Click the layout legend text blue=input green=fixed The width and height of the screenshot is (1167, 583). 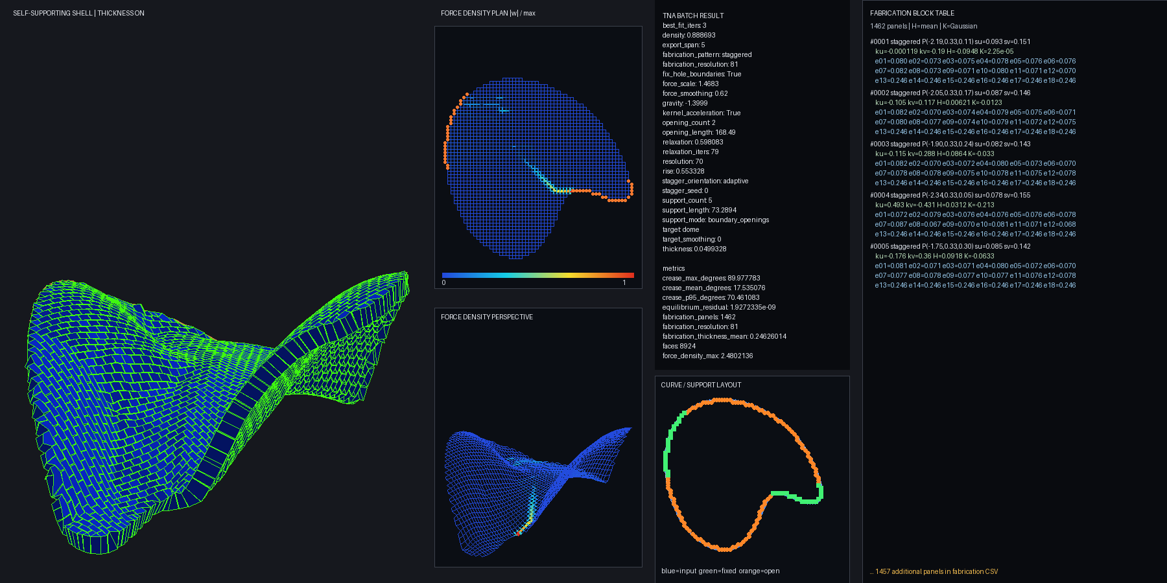(x=720, y=571)
